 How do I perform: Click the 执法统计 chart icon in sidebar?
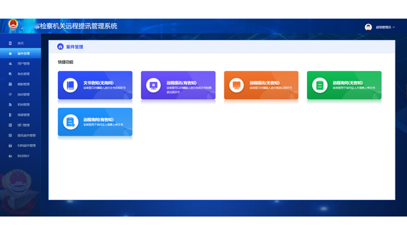coord(10,156)
